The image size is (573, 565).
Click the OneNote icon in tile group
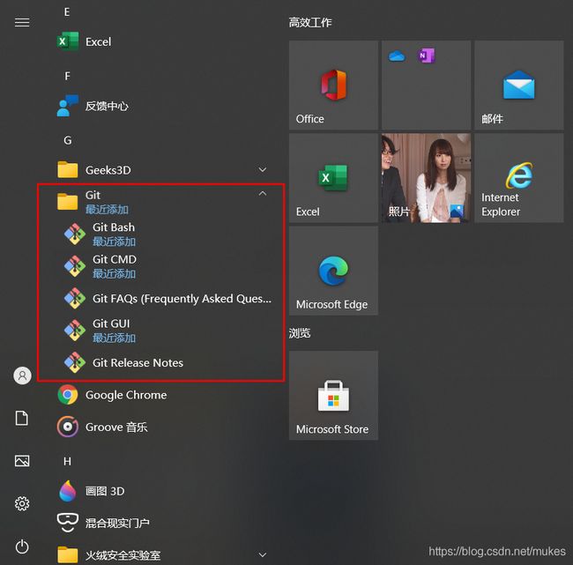point(426,56)
